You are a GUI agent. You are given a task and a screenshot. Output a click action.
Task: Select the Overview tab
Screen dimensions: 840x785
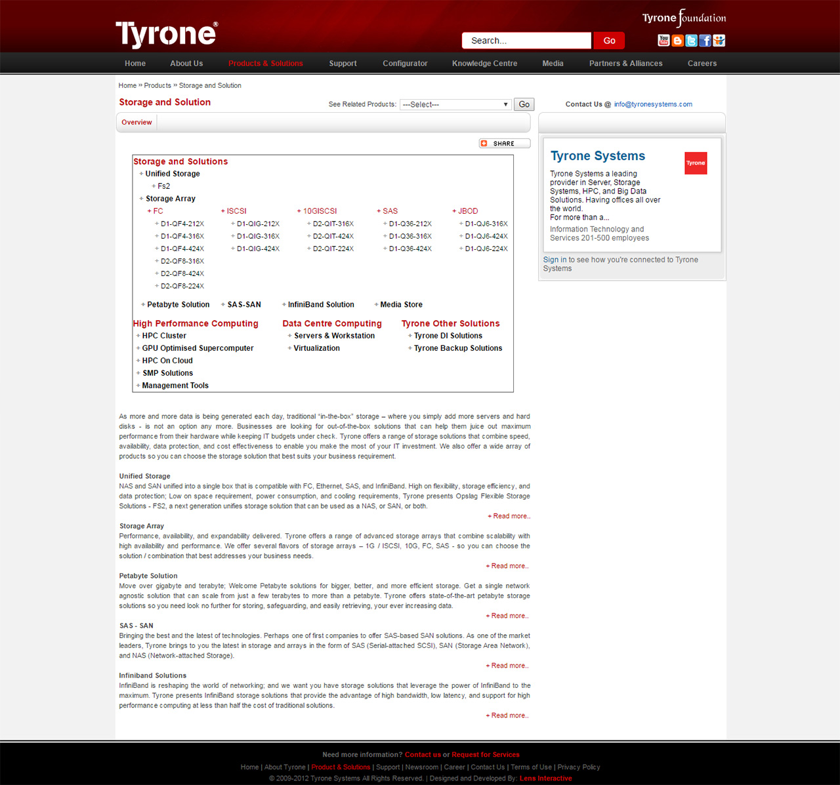(136, 123)
